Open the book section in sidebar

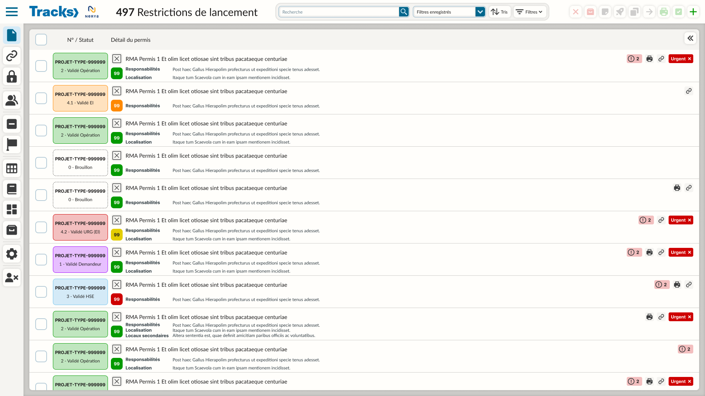click(x=12, y=189)
